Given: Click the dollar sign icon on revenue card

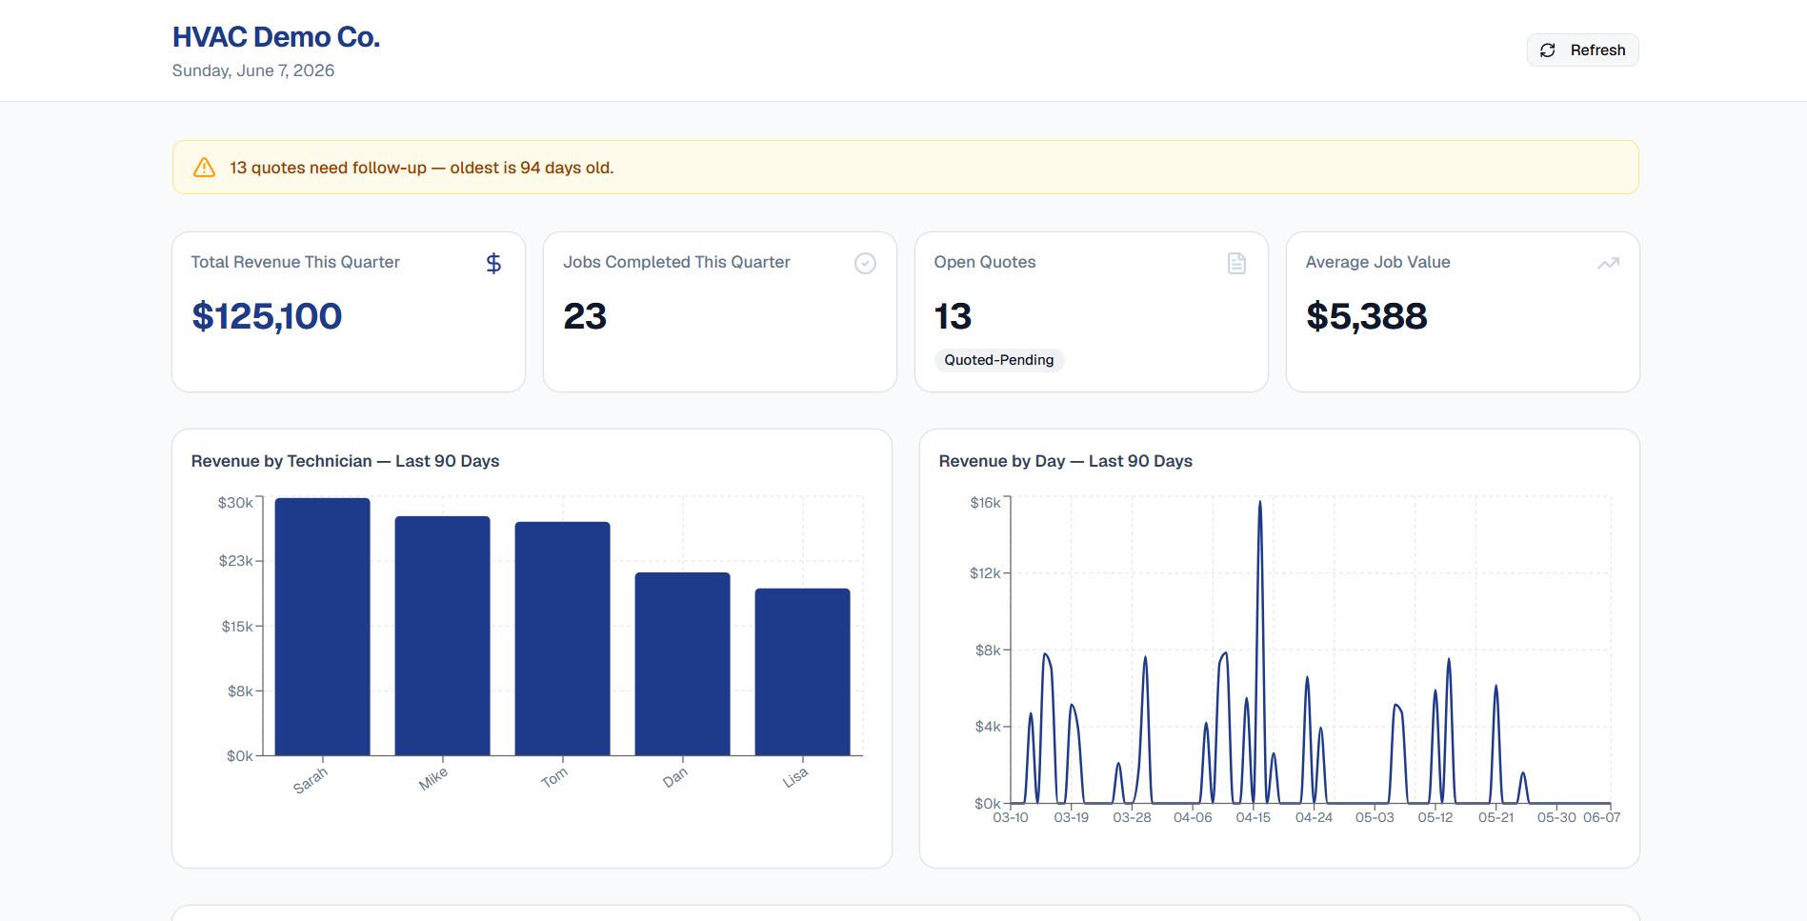Looking at the screenshot, I should click(x=493, y=263).
